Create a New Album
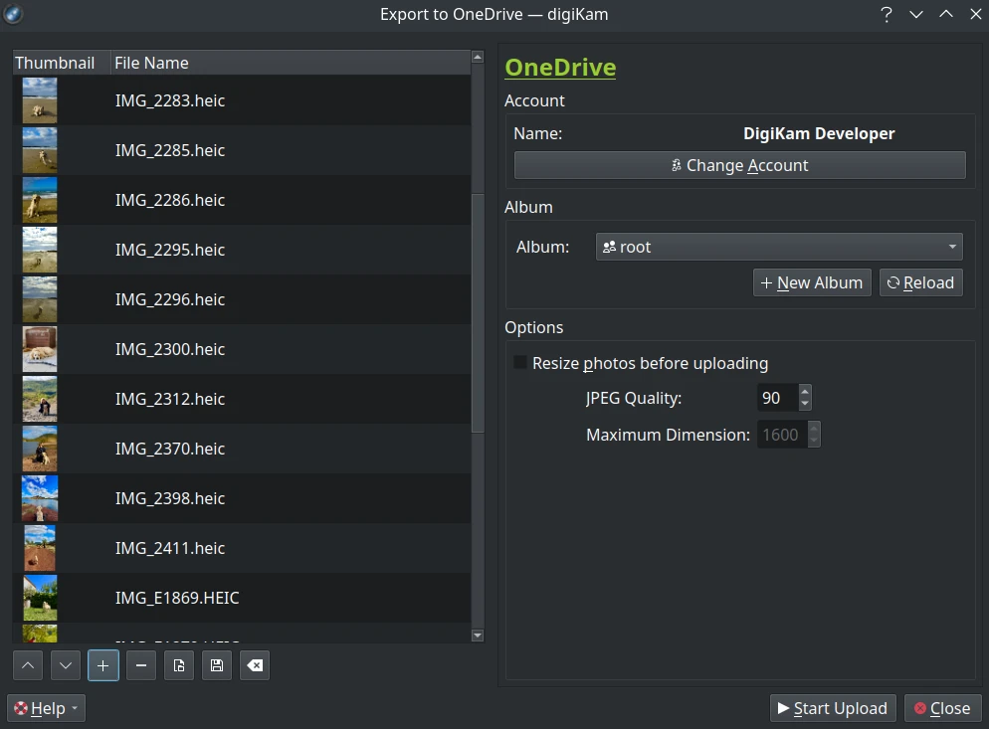989x729 pixels. coord(812,282)
